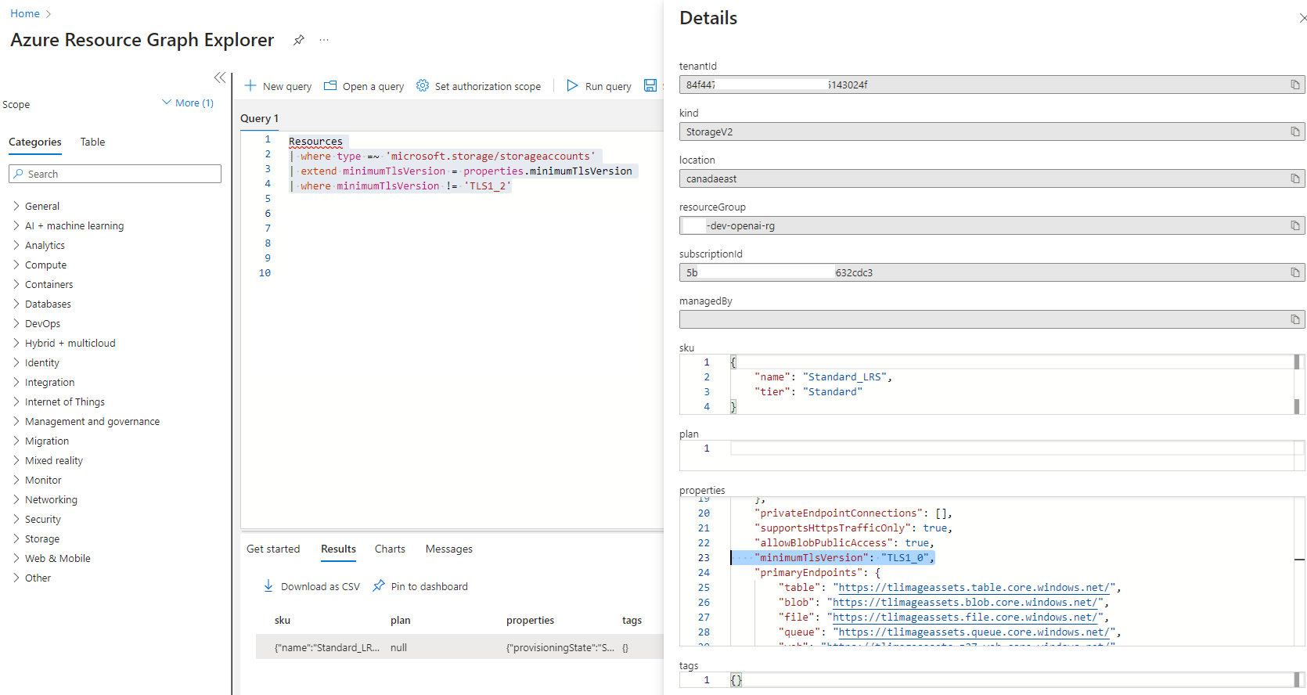Pin Azure Resource Graph Explorer page
The width and height of the screenshot is (1307, 695).
(299, 40)
